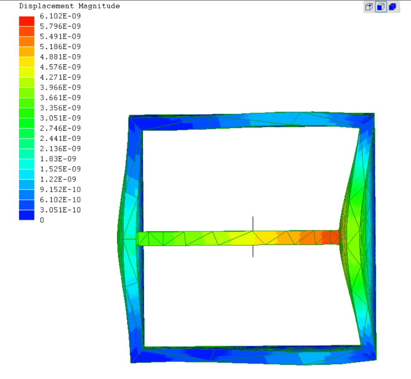Click the 1.83E-09 legend value
Viewport: 411px width, 379px height.
[58, 159]
